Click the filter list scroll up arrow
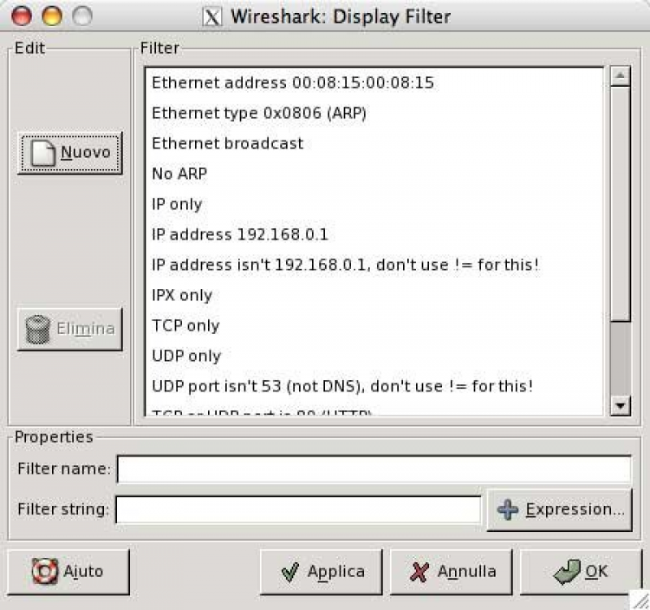The height and width of the screenshot is (610, 650). click(621, 76)
